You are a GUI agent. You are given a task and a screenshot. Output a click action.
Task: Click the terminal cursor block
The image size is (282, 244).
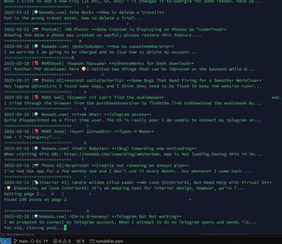click(x=65, y=228)
